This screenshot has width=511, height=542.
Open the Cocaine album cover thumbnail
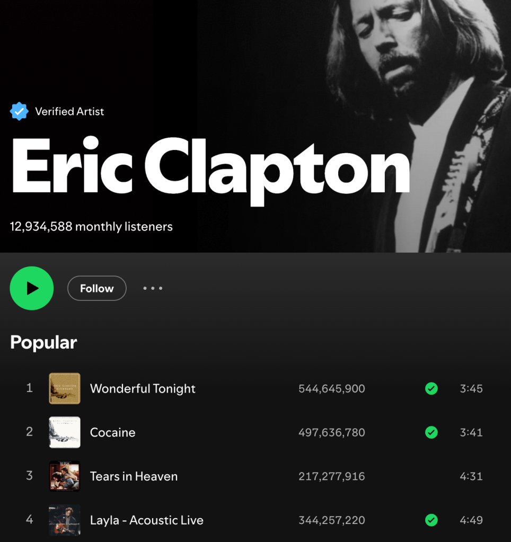tap(65, 432)
